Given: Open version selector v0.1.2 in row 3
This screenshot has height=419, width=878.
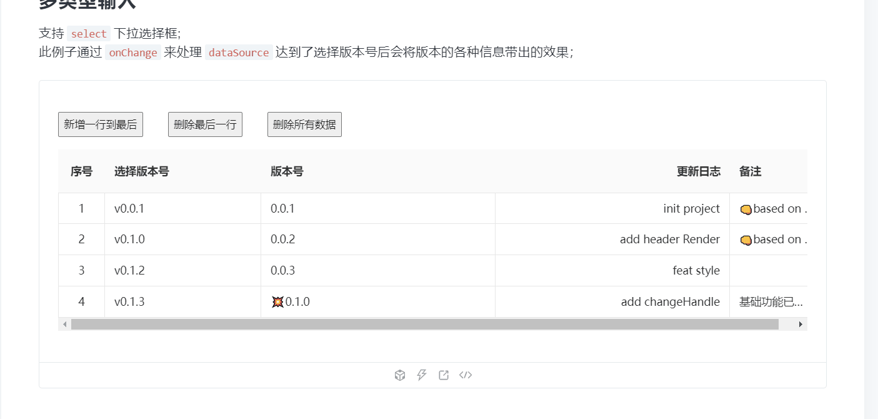Looking at the screenshot, I should click(181, 270).
